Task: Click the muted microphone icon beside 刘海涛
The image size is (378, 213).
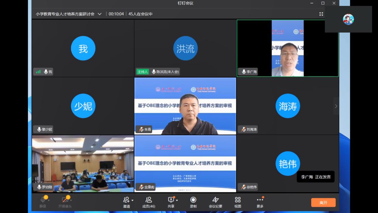Action: [244, 129]
